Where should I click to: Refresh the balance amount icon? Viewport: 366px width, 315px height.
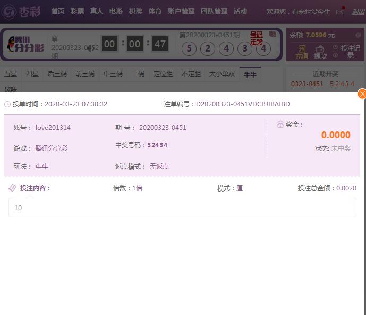tap(358, 35)
